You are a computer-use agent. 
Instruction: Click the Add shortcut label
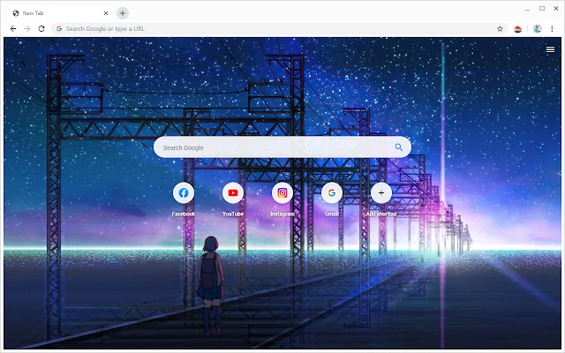point(381,214)
